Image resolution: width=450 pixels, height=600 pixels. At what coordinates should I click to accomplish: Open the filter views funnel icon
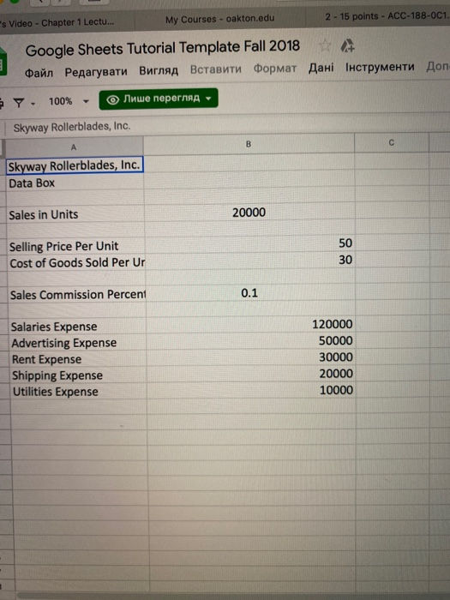(19, 103)
